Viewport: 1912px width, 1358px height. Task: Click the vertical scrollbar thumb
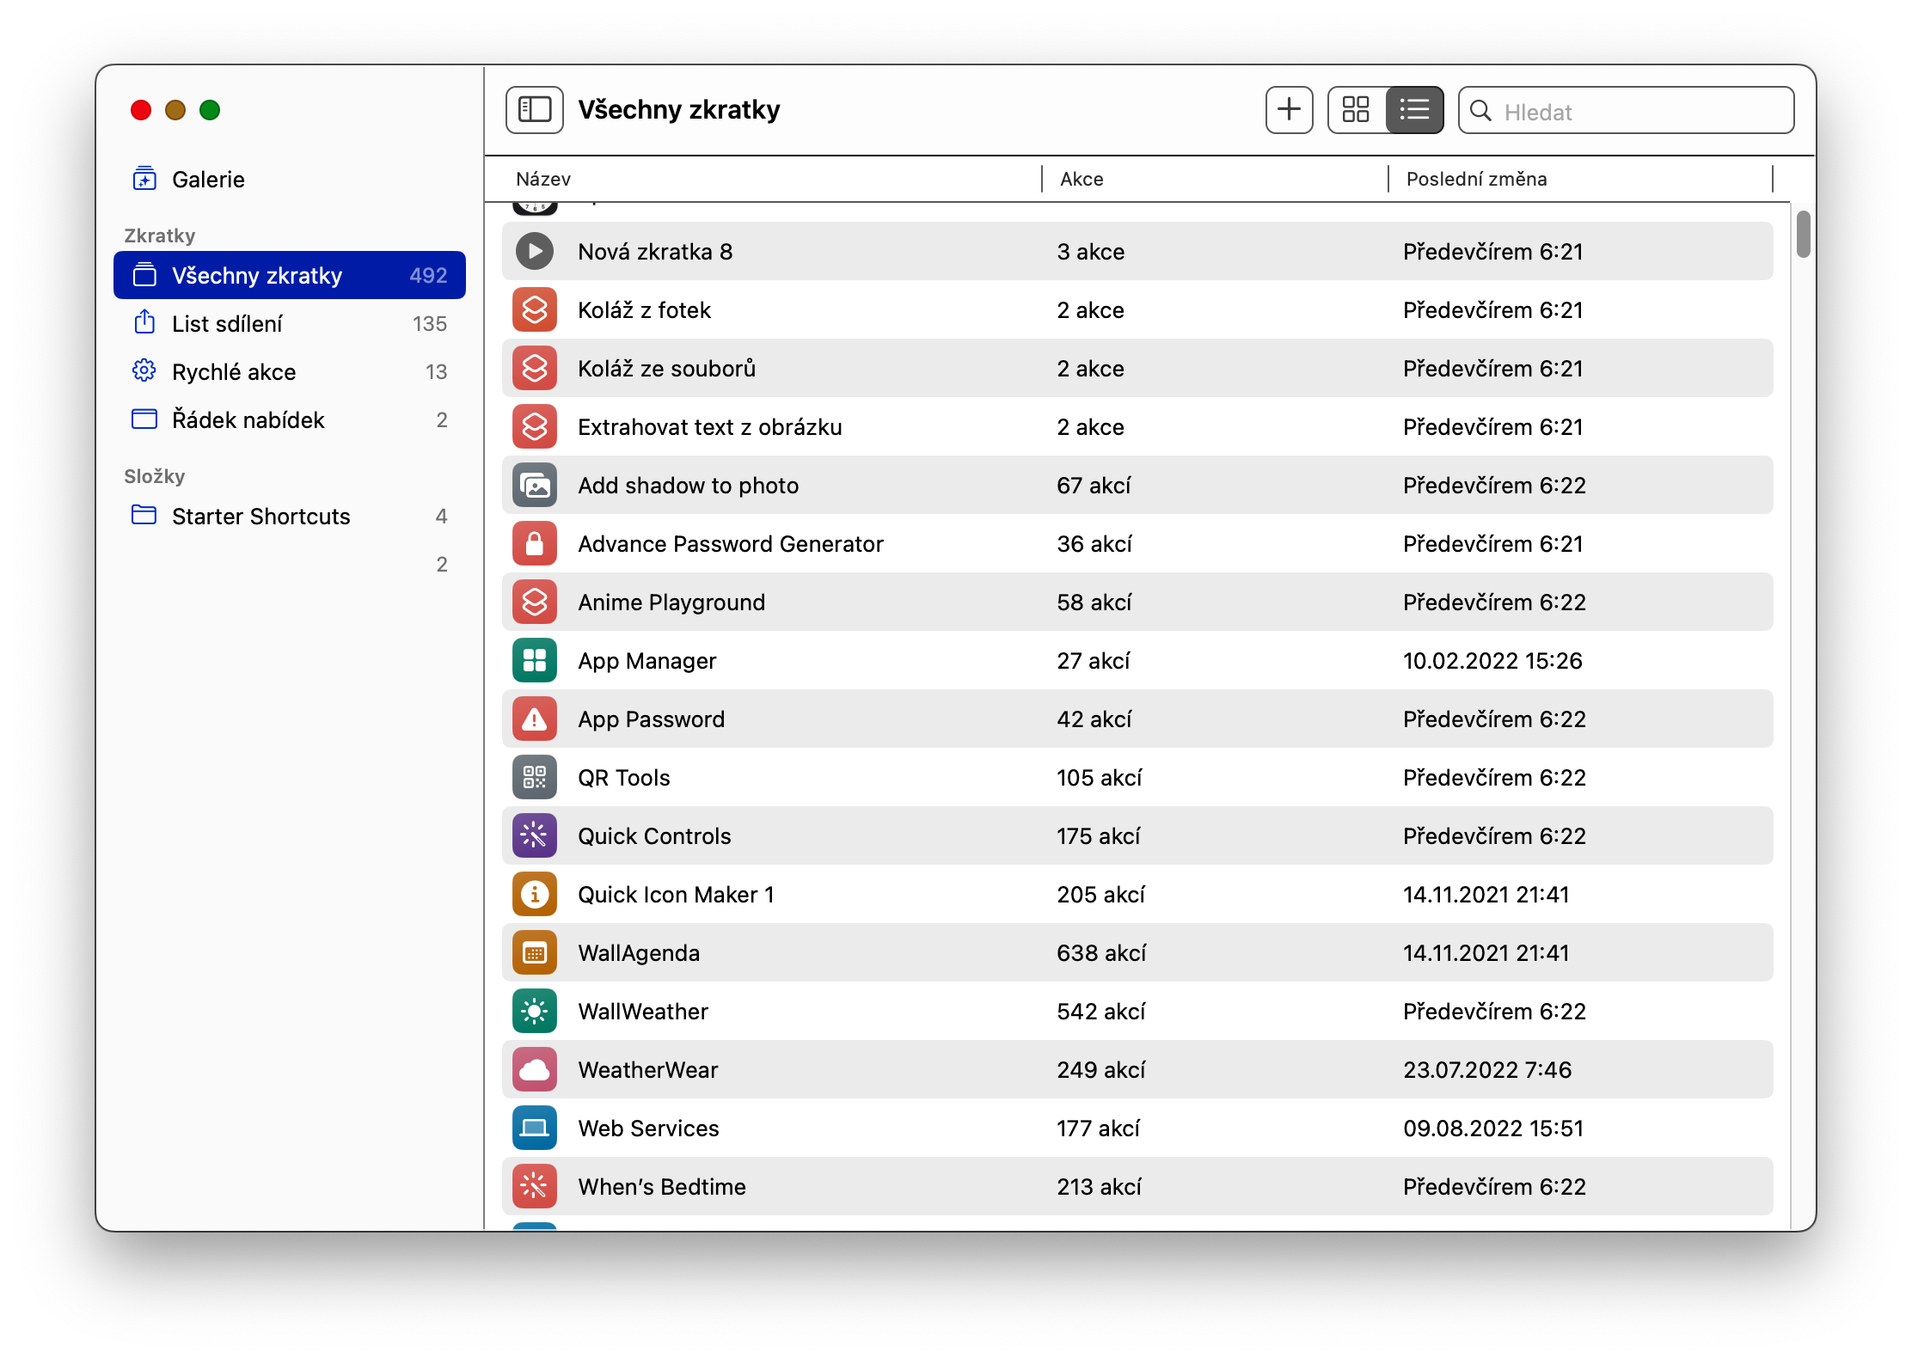click(x=1803, y=234)
